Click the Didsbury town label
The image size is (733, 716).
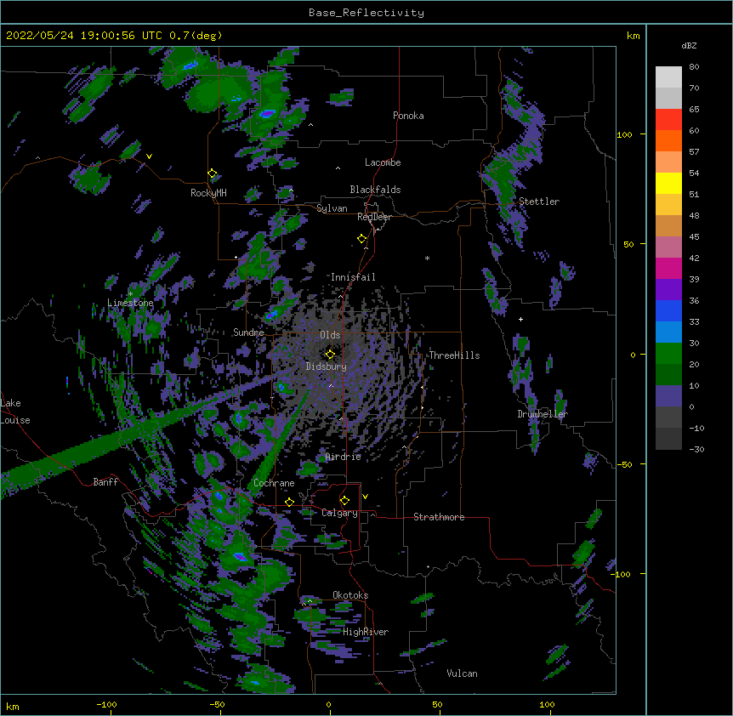(x=326, y=367)
